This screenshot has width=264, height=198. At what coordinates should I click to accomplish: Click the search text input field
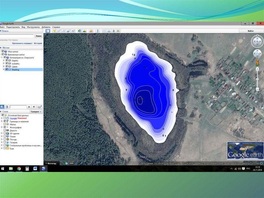[17, 36]
